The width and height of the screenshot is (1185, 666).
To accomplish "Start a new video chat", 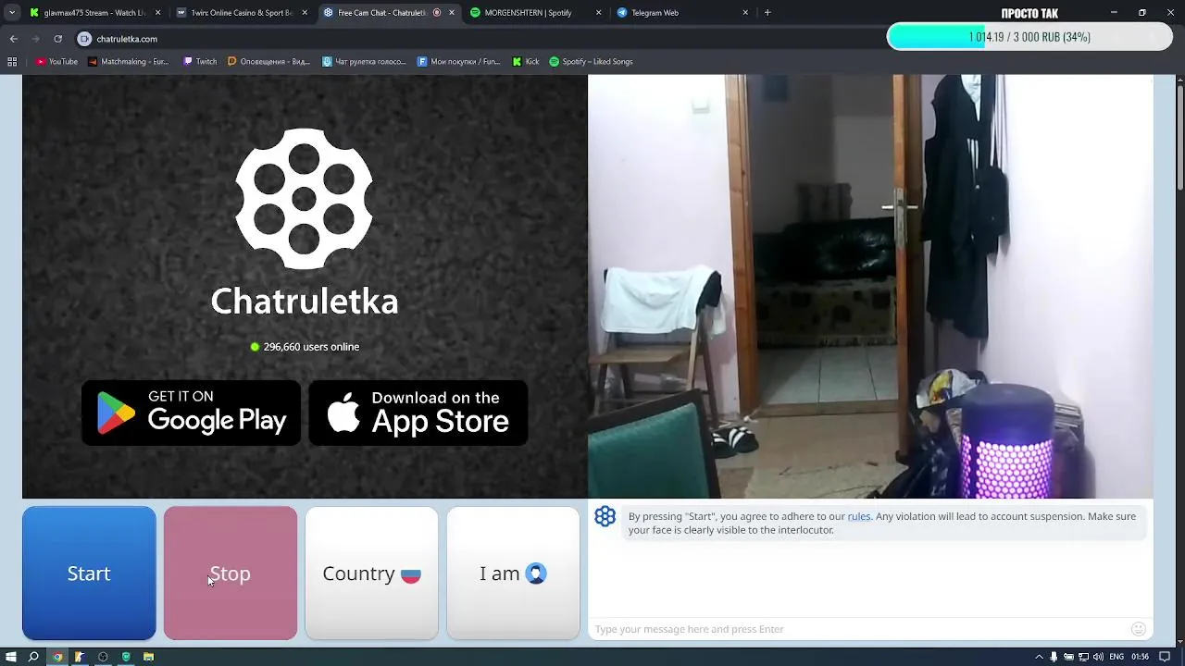I will click(89, 573).
